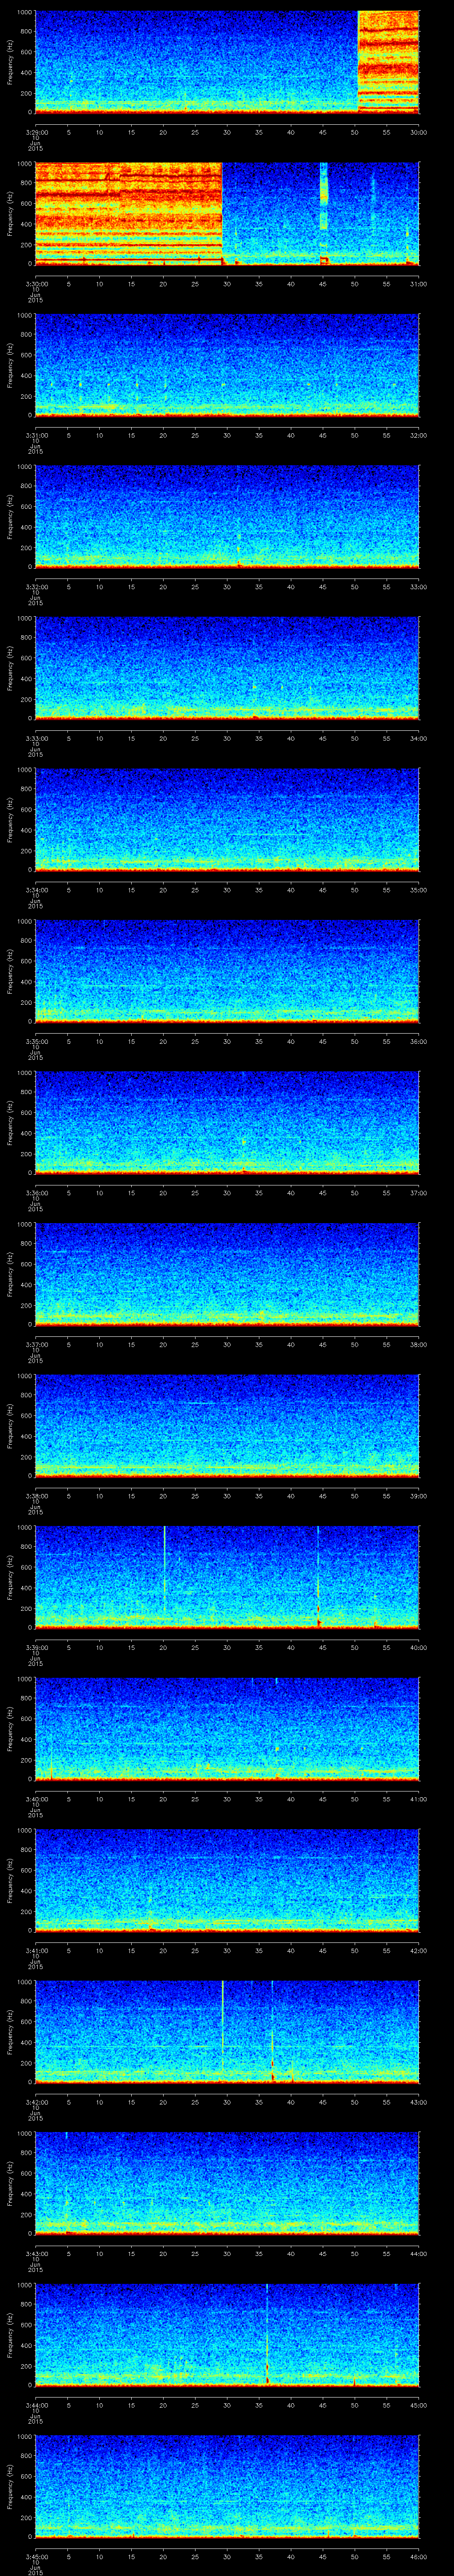The width and height of the screenshot is (454, 2576).
Task: Click the 42:00 end time label
Action: pyautogui.click(x=419, y=1949)
